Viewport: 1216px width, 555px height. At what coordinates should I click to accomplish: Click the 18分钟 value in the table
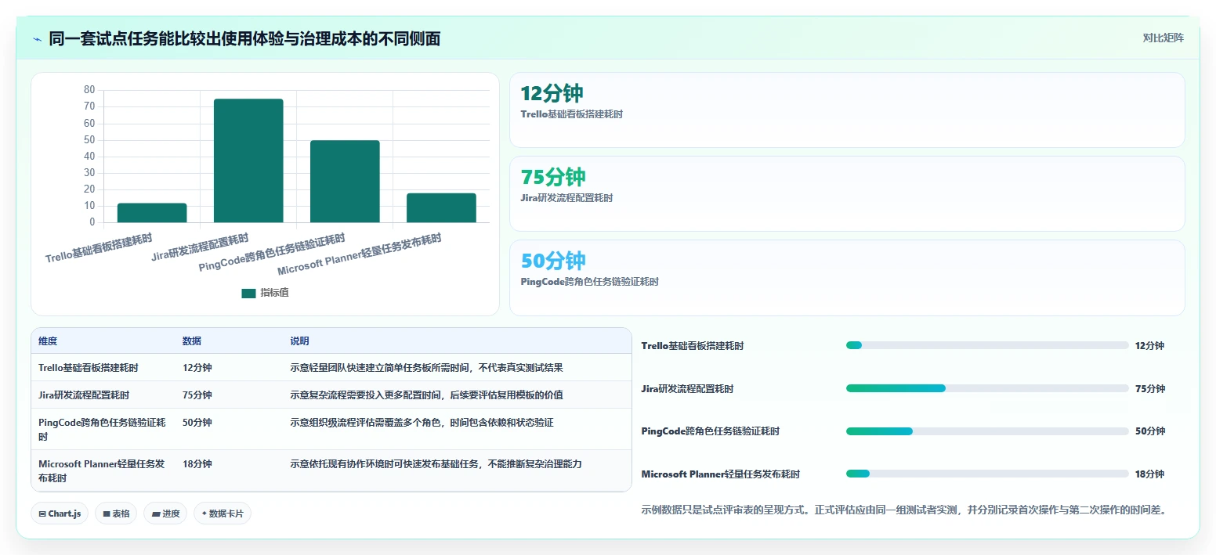point(197,463)
